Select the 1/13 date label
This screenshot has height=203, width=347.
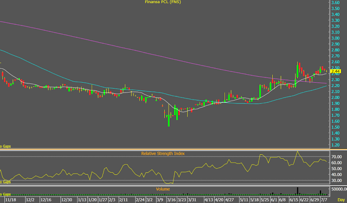tap(82, 200)
